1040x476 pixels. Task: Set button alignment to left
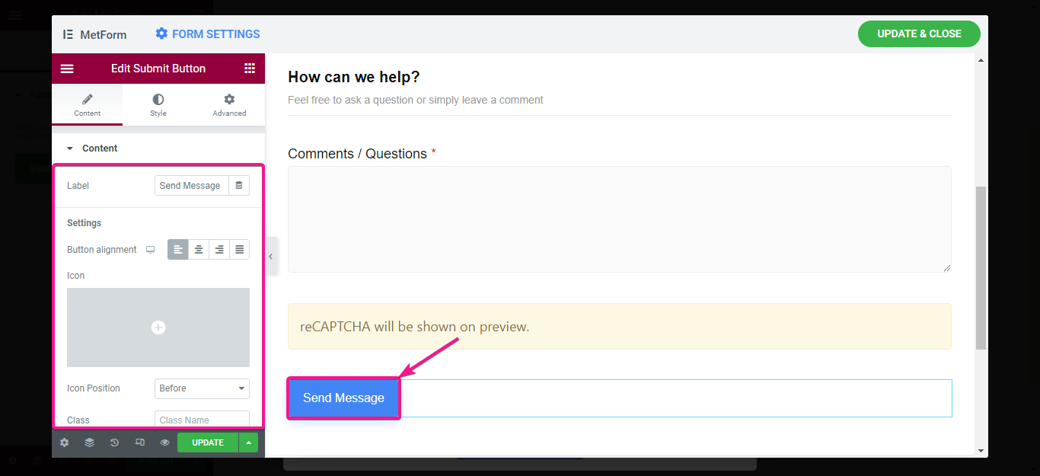click(178, 250)
